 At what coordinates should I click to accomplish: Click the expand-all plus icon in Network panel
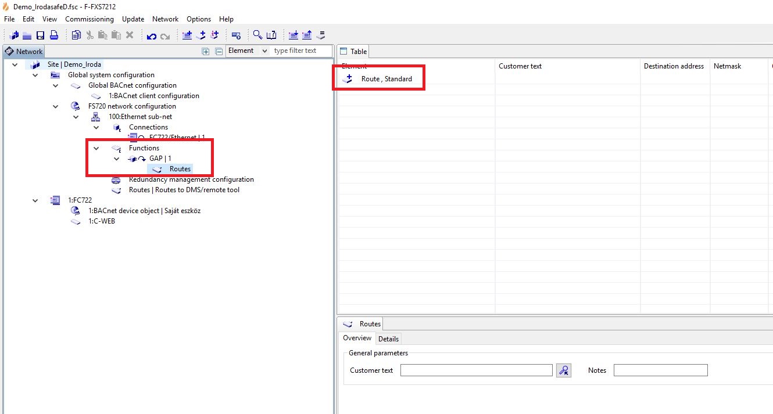(x=206, y=51)
